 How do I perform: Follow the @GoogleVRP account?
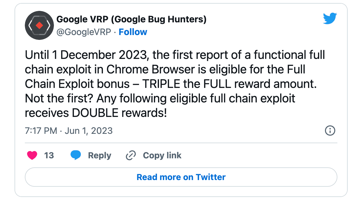coord(133,32)
